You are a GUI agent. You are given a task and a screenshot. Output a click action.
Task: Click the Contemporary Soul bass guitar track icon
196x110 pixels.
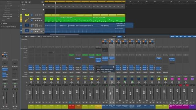coord(27,20)
